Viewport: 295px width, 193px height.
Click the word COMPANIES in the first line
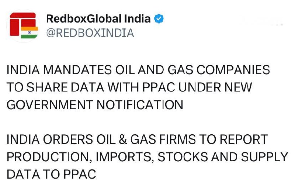(233, 70)
